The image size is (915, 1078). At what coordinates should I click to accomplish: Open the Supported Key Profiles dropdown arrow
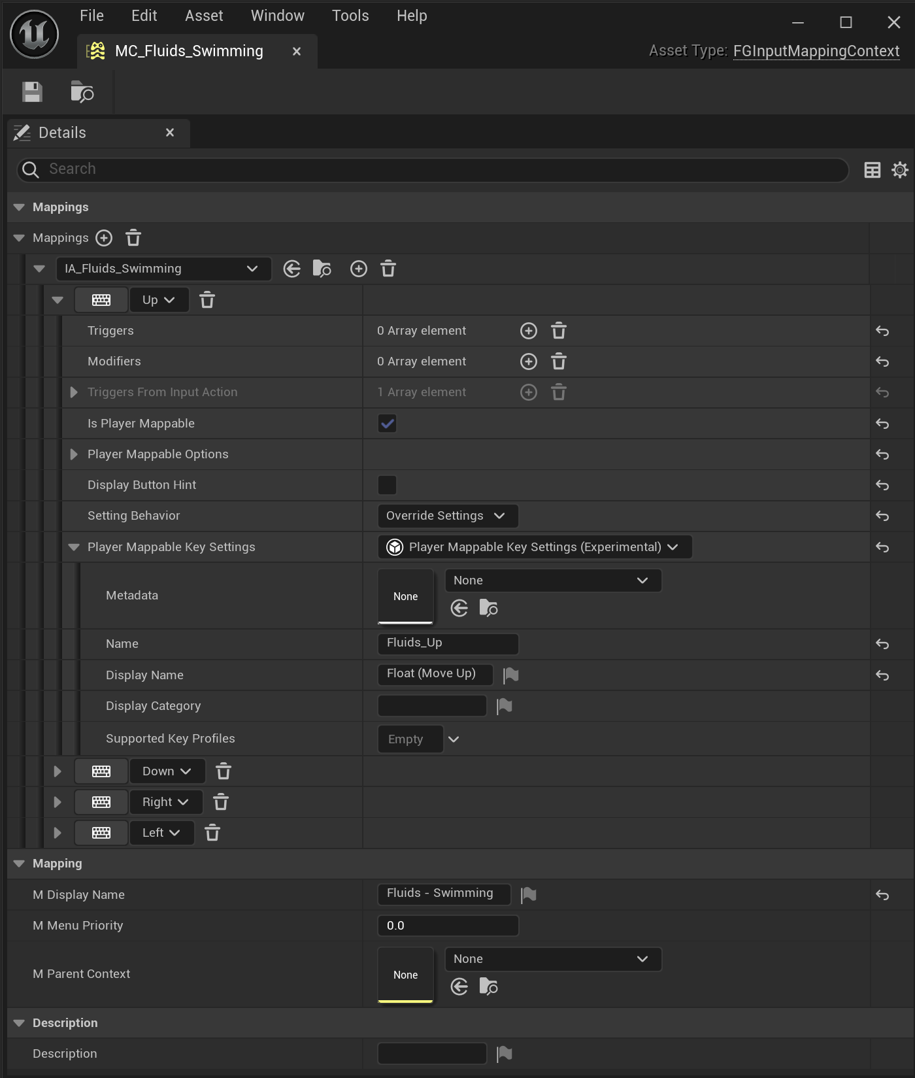[454, 739]
